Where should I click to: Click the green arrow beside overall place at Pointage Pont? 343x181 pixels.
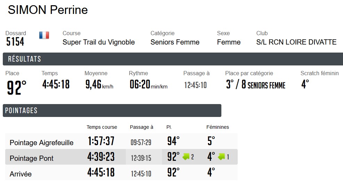(186, 157)
